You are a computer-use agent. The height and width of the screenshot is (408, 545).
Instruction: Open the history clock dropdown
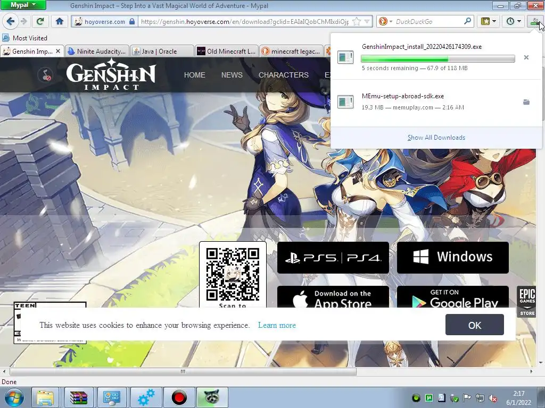514,21
